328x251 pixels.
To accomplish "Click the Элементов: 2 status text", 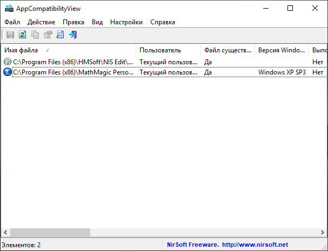I will pos(21,245).
